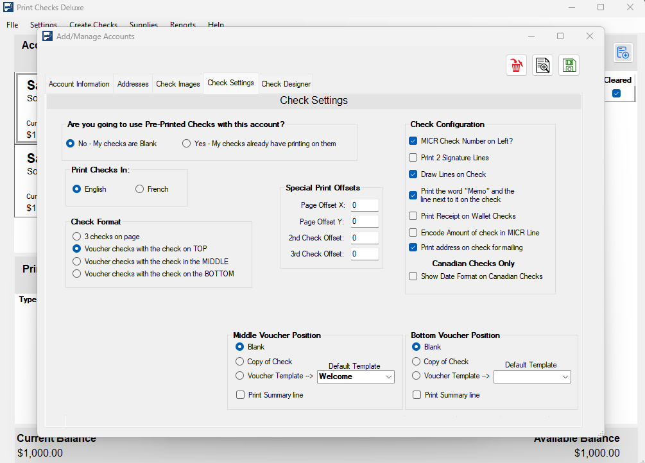Switch to the Check Images tab
This screenshot has width=645, height=463.
(178, 83)
